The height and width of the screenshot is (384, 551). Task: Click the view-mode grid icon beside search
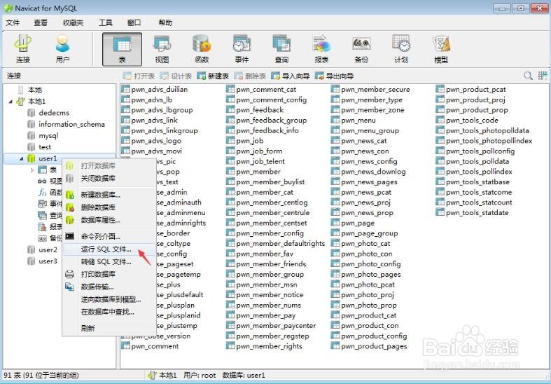(543, 76)
